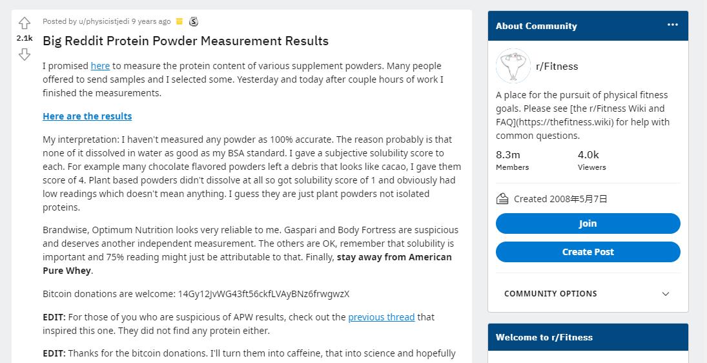Join the r/Fitness community
This screenshot has height=363, width=707.
tap(588, 223)
